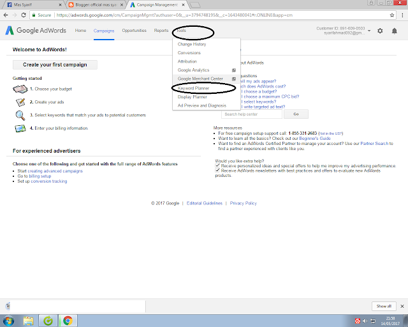Click Show all downloads button
Viewport: 408px width, 327px height.
click(x=384, y=306)
